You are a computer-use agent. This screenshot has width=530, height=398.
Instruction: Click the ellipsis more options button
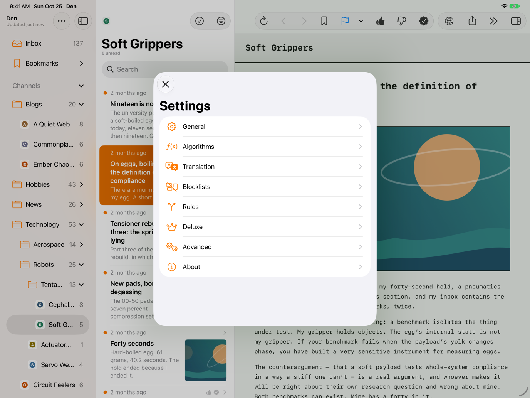tap(62, 21)
